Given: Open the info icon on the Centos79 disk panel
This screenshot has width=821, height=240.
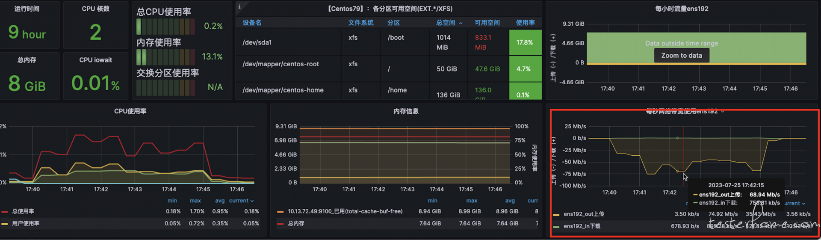Looking at the screenshot, I should pos(239,6).
